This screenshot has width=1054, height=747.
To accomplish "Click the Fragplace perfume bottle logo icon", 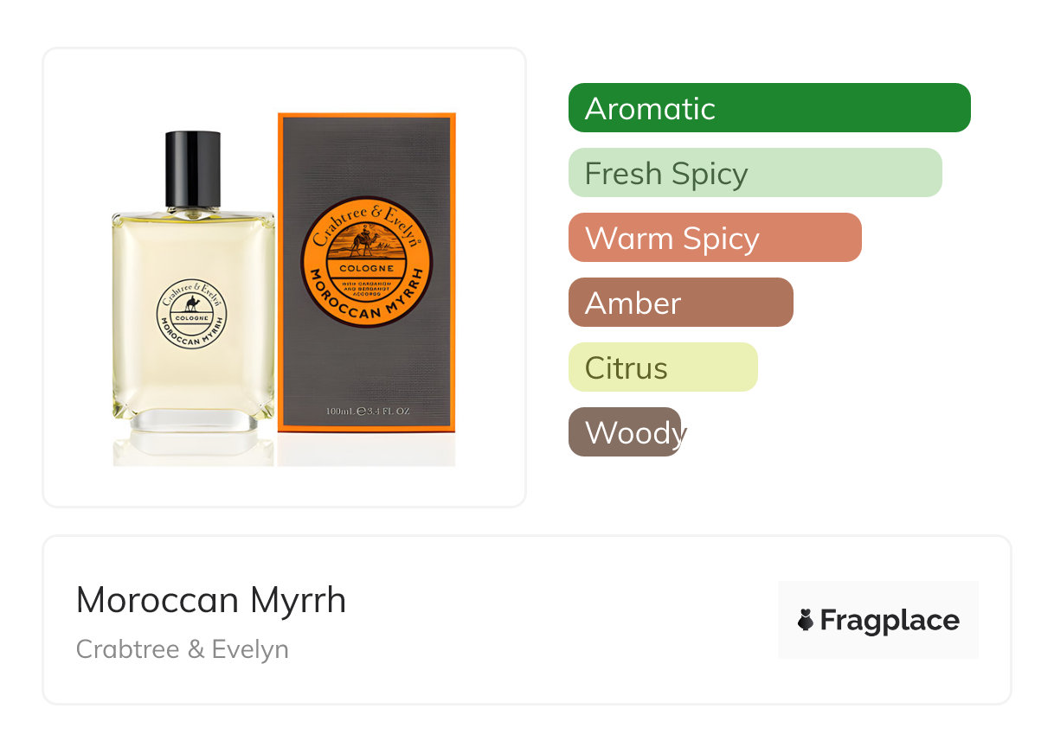I will pyautogui.click(x=806, y=620).
